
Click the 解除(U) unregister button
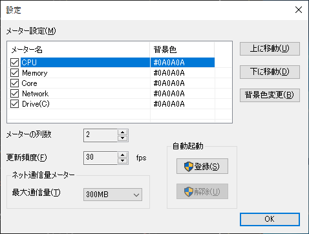point(202,191)
